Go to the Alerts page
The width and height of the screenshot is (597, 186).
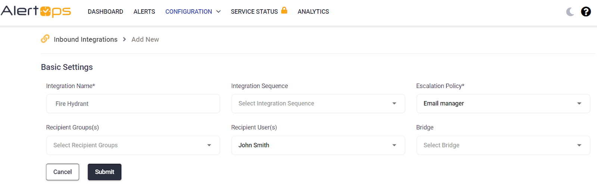pos(144,12)
